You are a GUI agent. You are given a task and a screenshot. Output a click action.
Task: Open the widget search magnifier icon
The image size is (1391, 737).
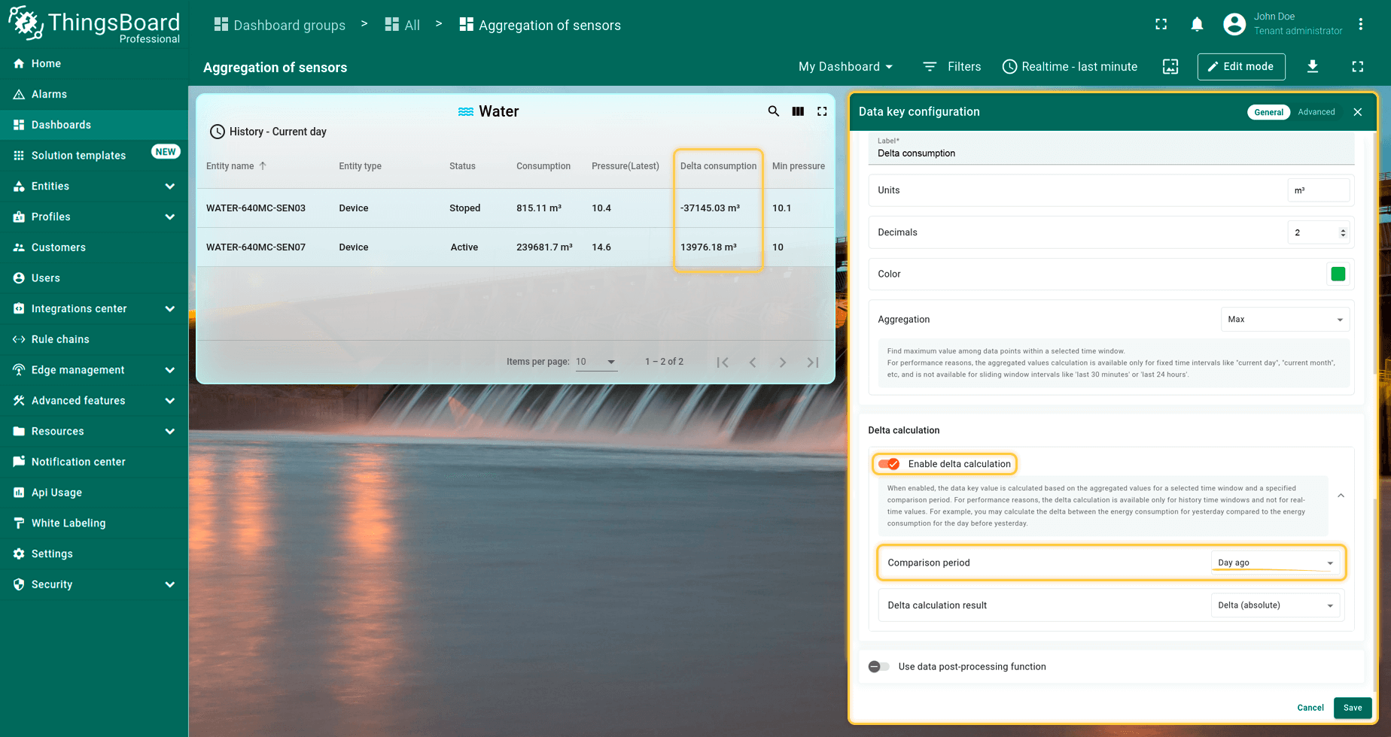pos(773,111)
